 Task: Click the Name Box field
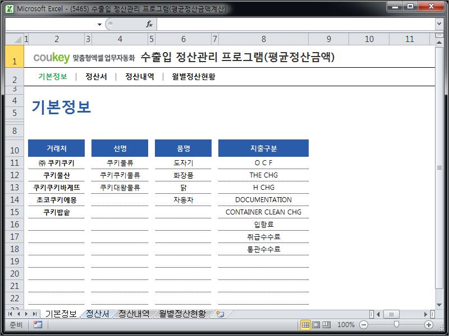coord(51,24)
